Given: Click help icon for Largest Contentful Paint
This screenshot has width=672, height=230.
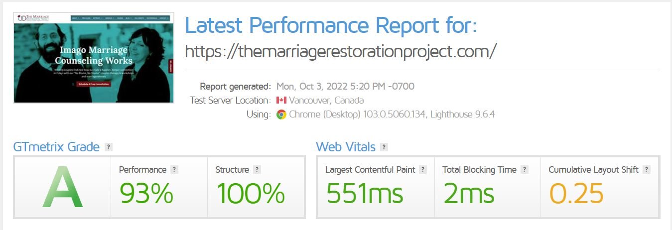Looking at the screenshot, I should coord(423,170).
